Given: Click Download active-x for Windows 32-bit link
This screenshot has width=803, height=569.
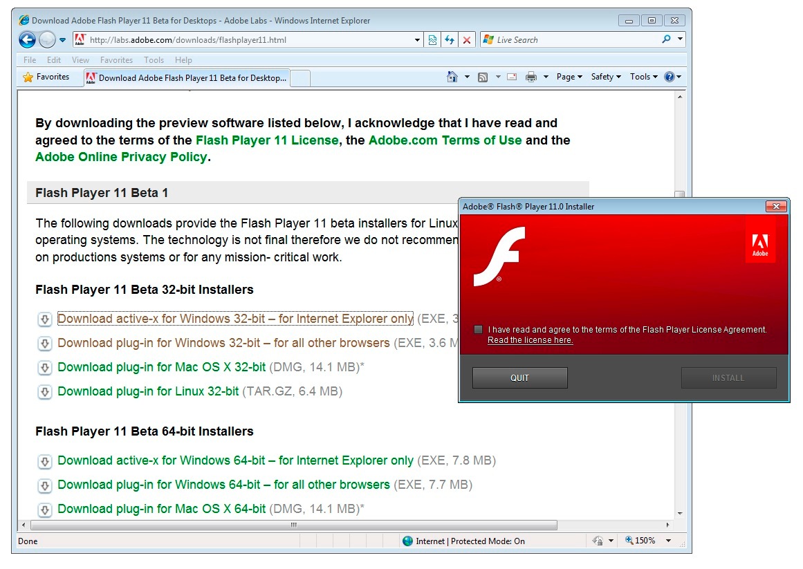Looking at the screenshot, I should coord(235,319).
